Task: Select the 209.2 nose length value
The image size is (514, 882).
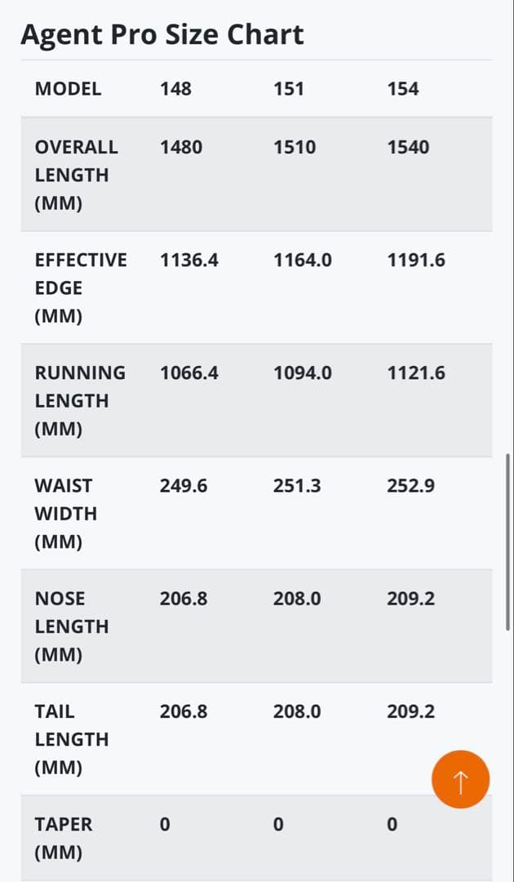Action: pyautogui.click(x=410, y=599)
